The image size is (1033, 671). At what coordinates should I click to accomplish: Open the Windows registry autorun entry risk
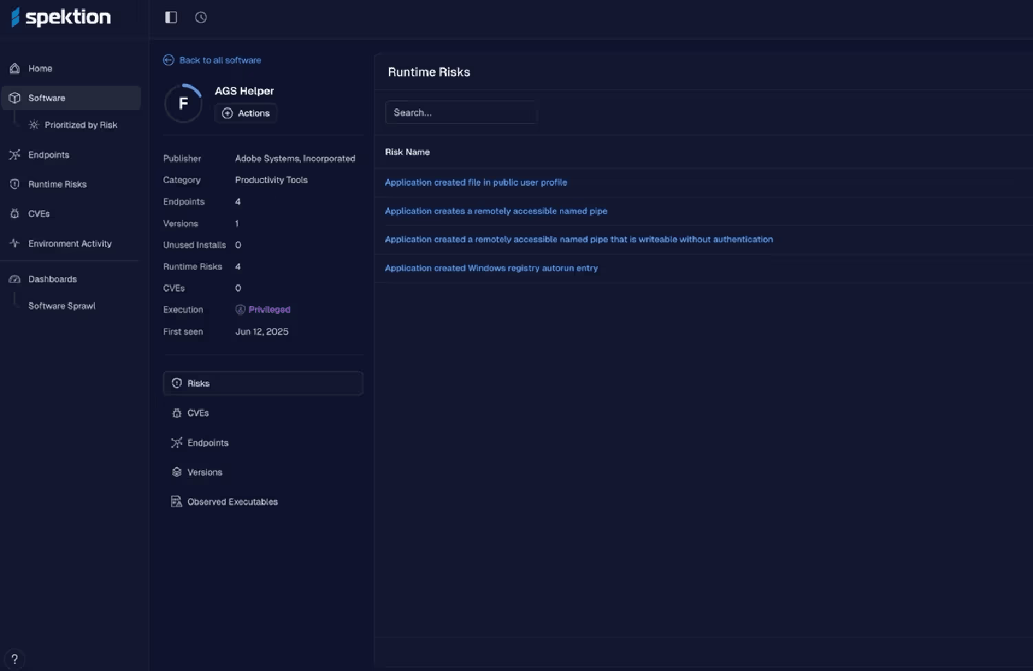point(491,268)
